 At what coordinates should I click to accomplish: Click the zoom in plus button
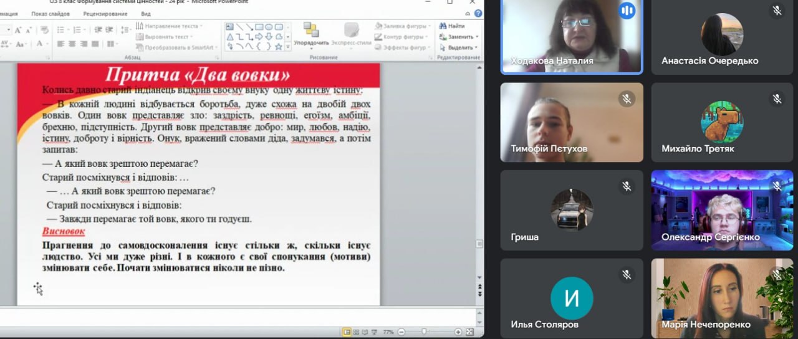pos(458,332)
